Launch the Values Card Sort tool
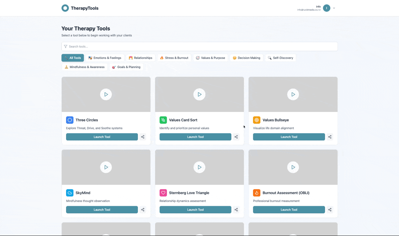Screen dimensions: 399x236 pos(195,137)
